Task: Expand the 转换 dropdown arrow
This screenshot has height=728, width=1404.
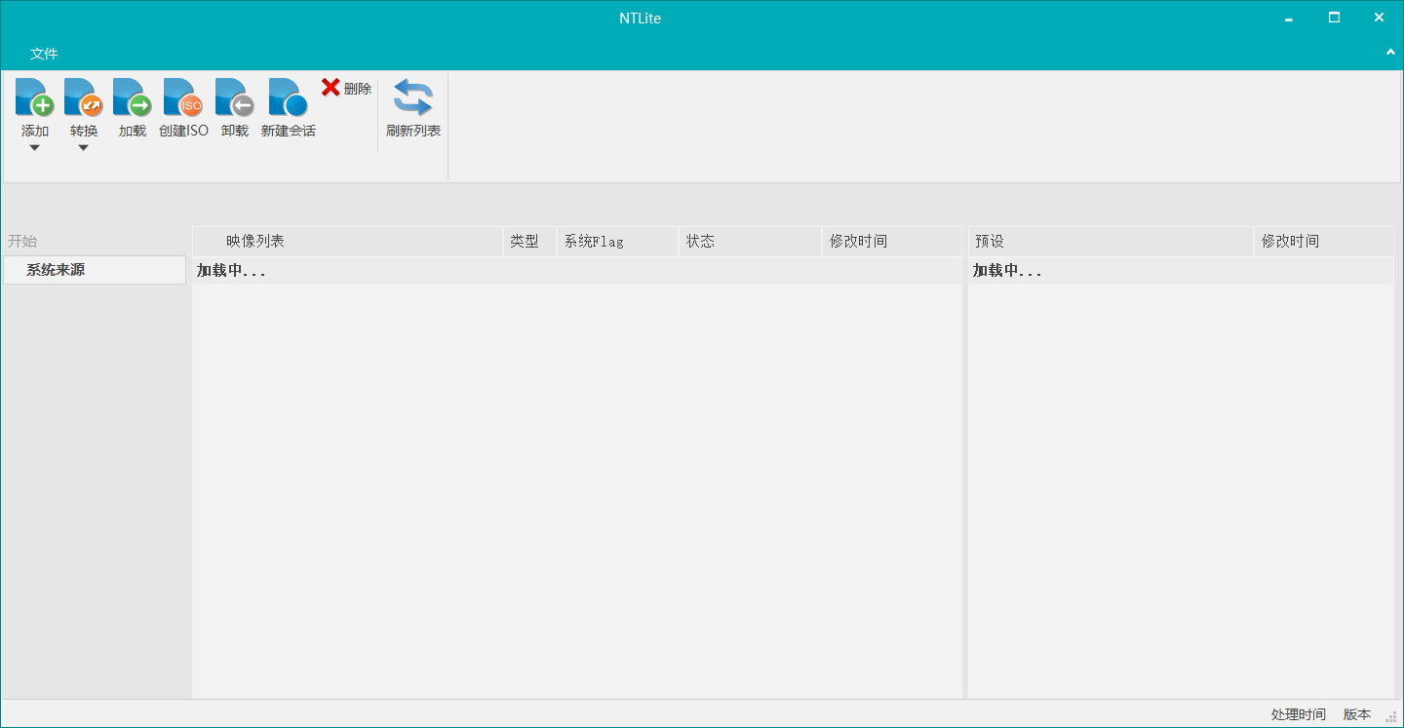Action: tap(84, 148)
